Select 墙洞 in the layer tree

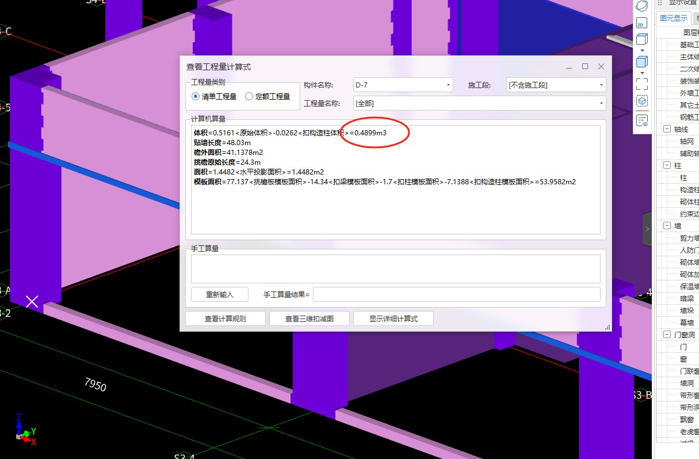point(687,384)
